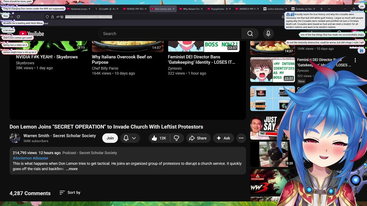This screenshot has width=367, height=206.
Task: Click the browser forward arrow
Action: point(11,17)
